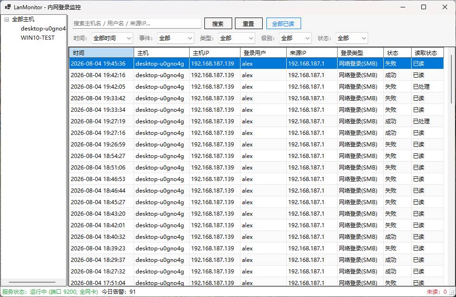The height and width of the screenshot is (297, 456).
Task: Select the row timed 2026-08-04 18:43:20
Action: pyautogui.click(x=257, y=214)
